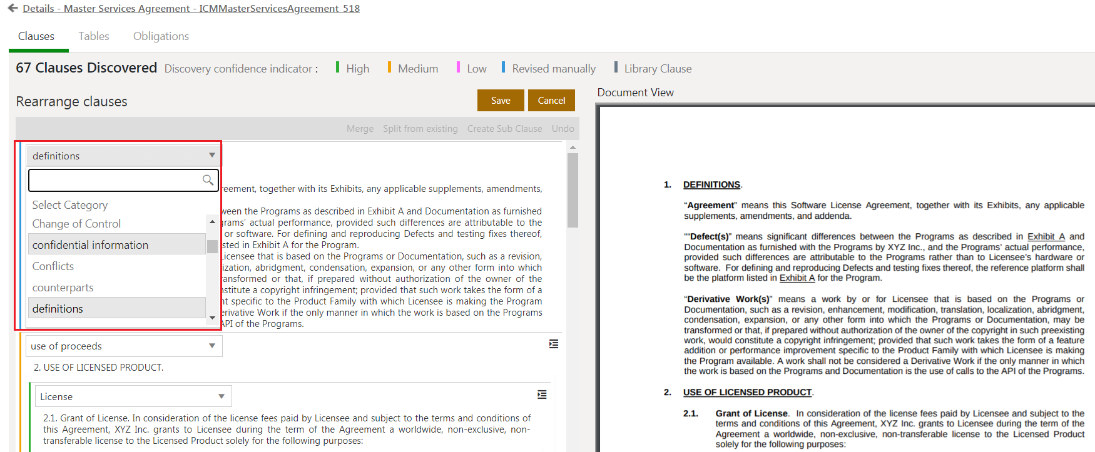Click the category search input field
Image resolution: width=1095 pixels, height=452 pixels.
(x=116, y=180)
